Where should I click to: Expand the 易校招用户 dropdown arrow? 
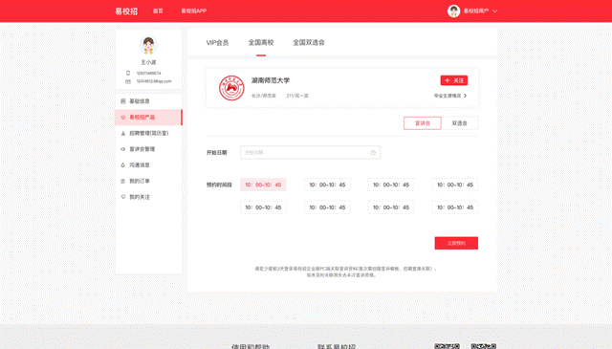[494, 11]
